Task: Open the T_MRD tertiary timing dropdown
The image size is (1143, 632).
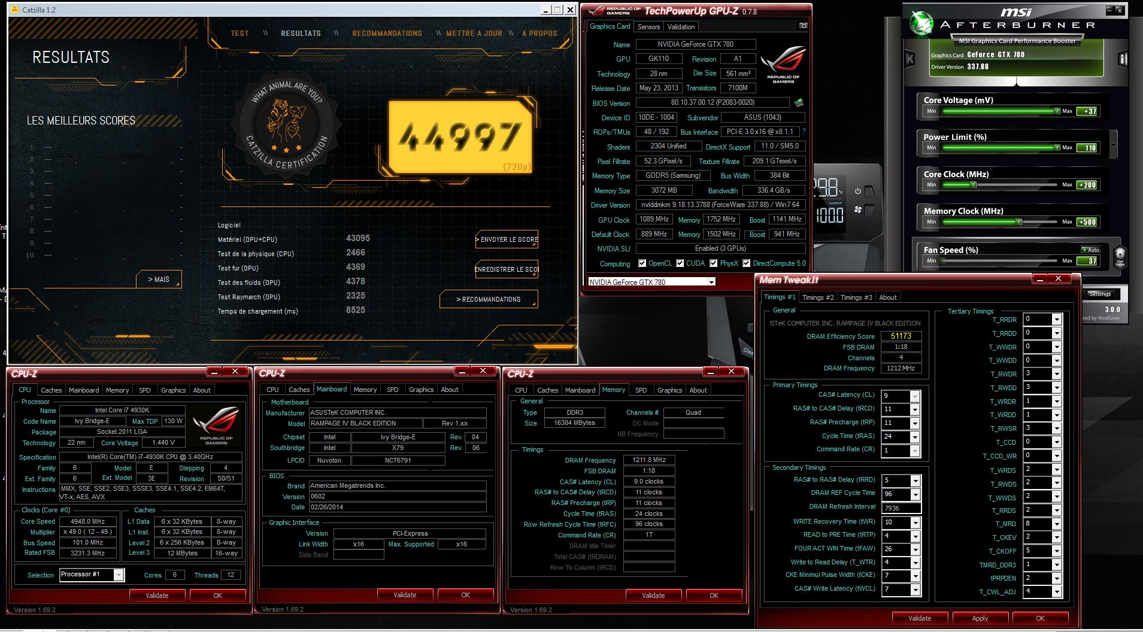Action: click(1057, 524)
